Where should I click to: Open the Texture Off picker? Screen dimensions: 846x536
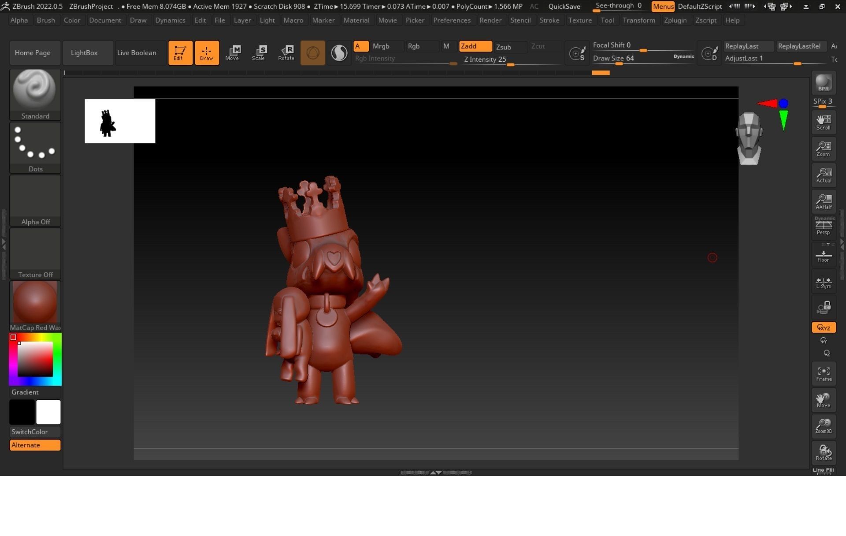pos(35,253)
